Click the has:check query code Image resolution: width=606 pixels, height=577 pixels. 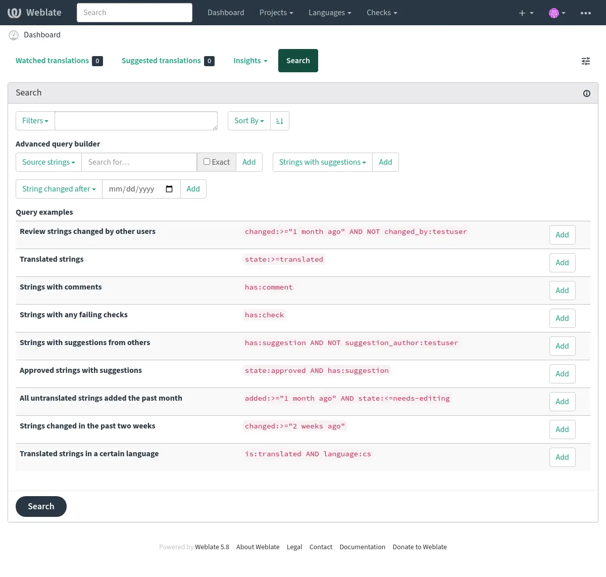pos(265,315)
